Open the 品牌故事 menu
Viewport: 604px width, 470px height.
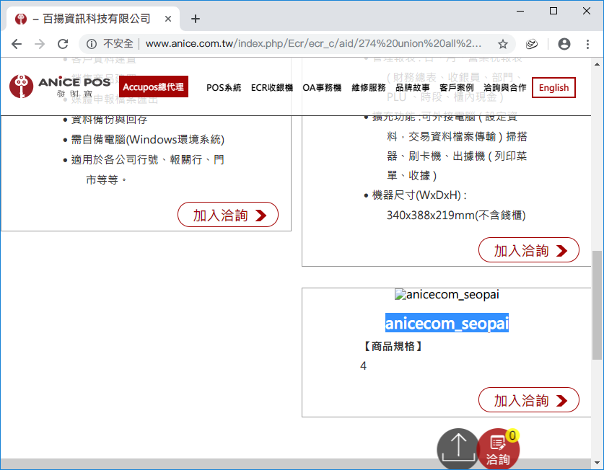413,87
